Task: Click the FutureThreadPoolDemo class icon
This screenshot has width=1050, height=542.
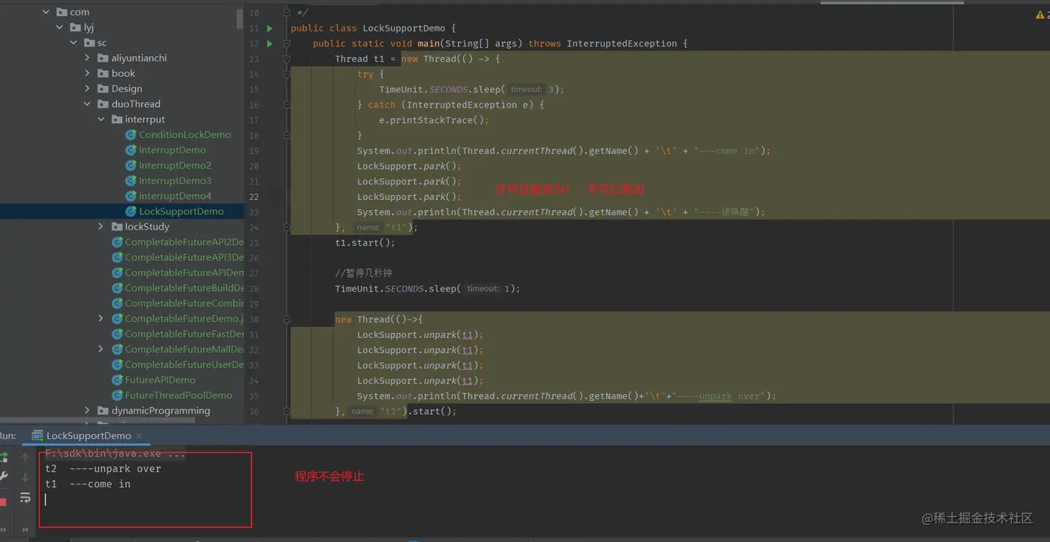Action: pyautogui.click(x=117, y=395)
